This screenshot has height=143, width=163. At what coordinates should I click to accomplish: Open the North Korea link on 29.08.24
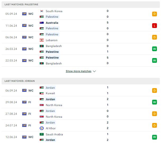pyautogui.click(x=54, y=105)
